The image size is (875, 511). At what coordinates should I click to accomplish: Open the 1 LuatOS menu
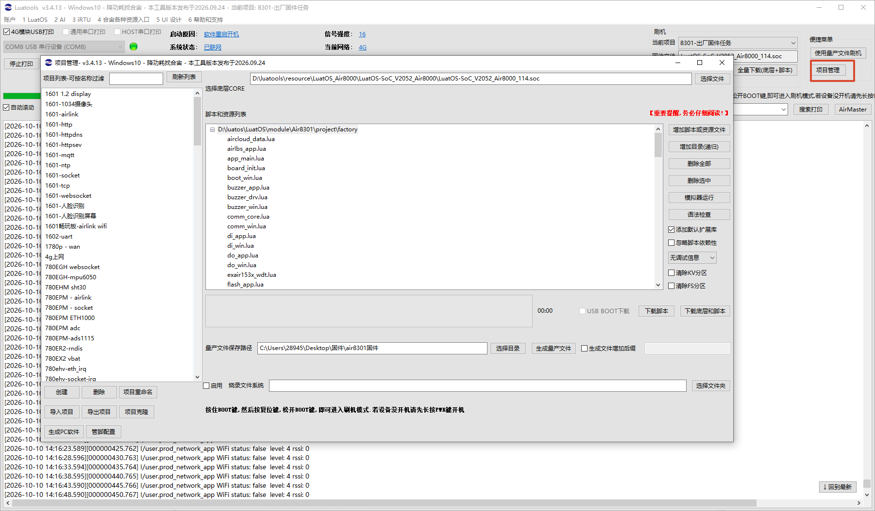[x=35, y=20]
